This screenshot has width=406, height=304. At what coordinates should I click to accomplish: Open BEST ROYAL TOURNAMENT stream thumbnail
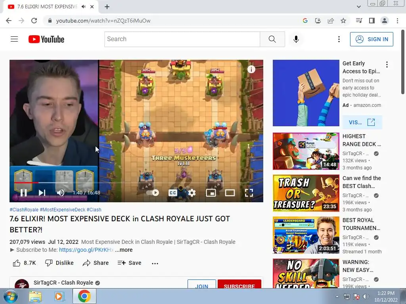(306, 235)
